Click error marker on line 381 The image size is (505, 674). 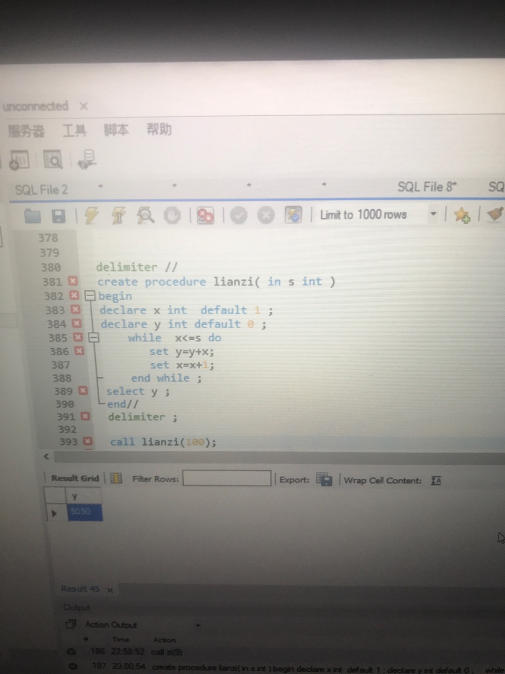click(x=72, y=281)
